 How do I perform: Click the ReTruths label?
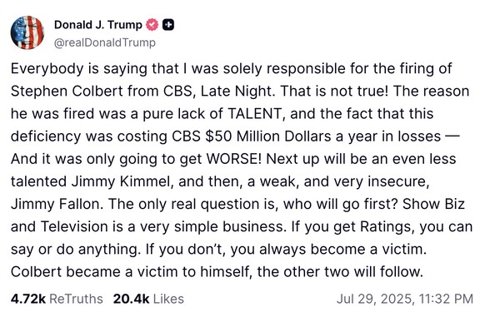click(76, 299)
